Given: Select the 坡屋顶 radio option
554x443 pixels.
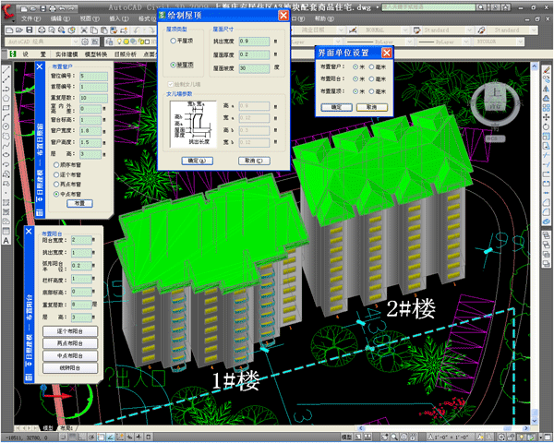Looking at the screenshot, I should (x=173, y=64).
